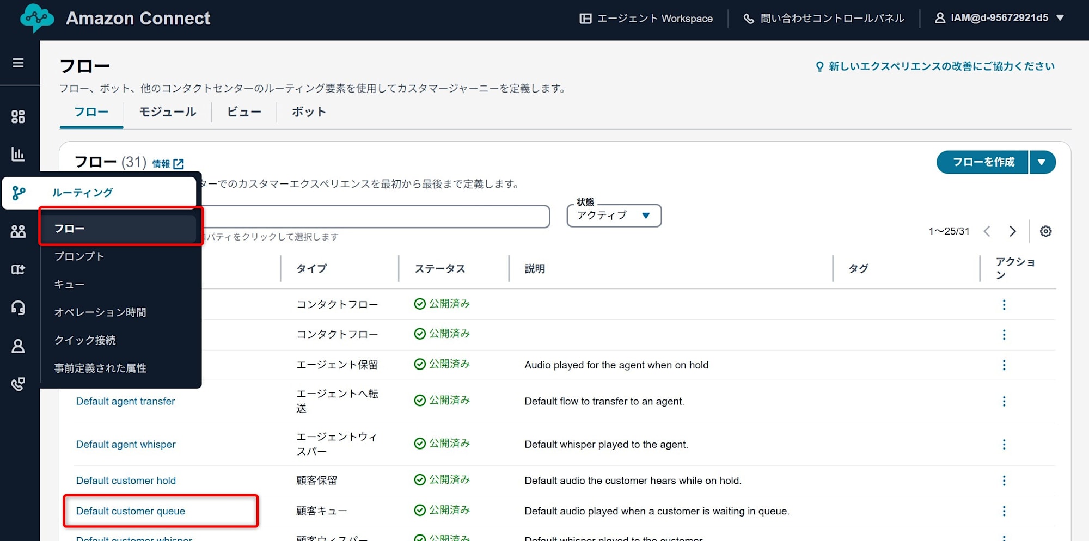Select the フロー tab
The height and width of the screenshot is (541, 1089).
pyautogui.click(x=91, y=112)
